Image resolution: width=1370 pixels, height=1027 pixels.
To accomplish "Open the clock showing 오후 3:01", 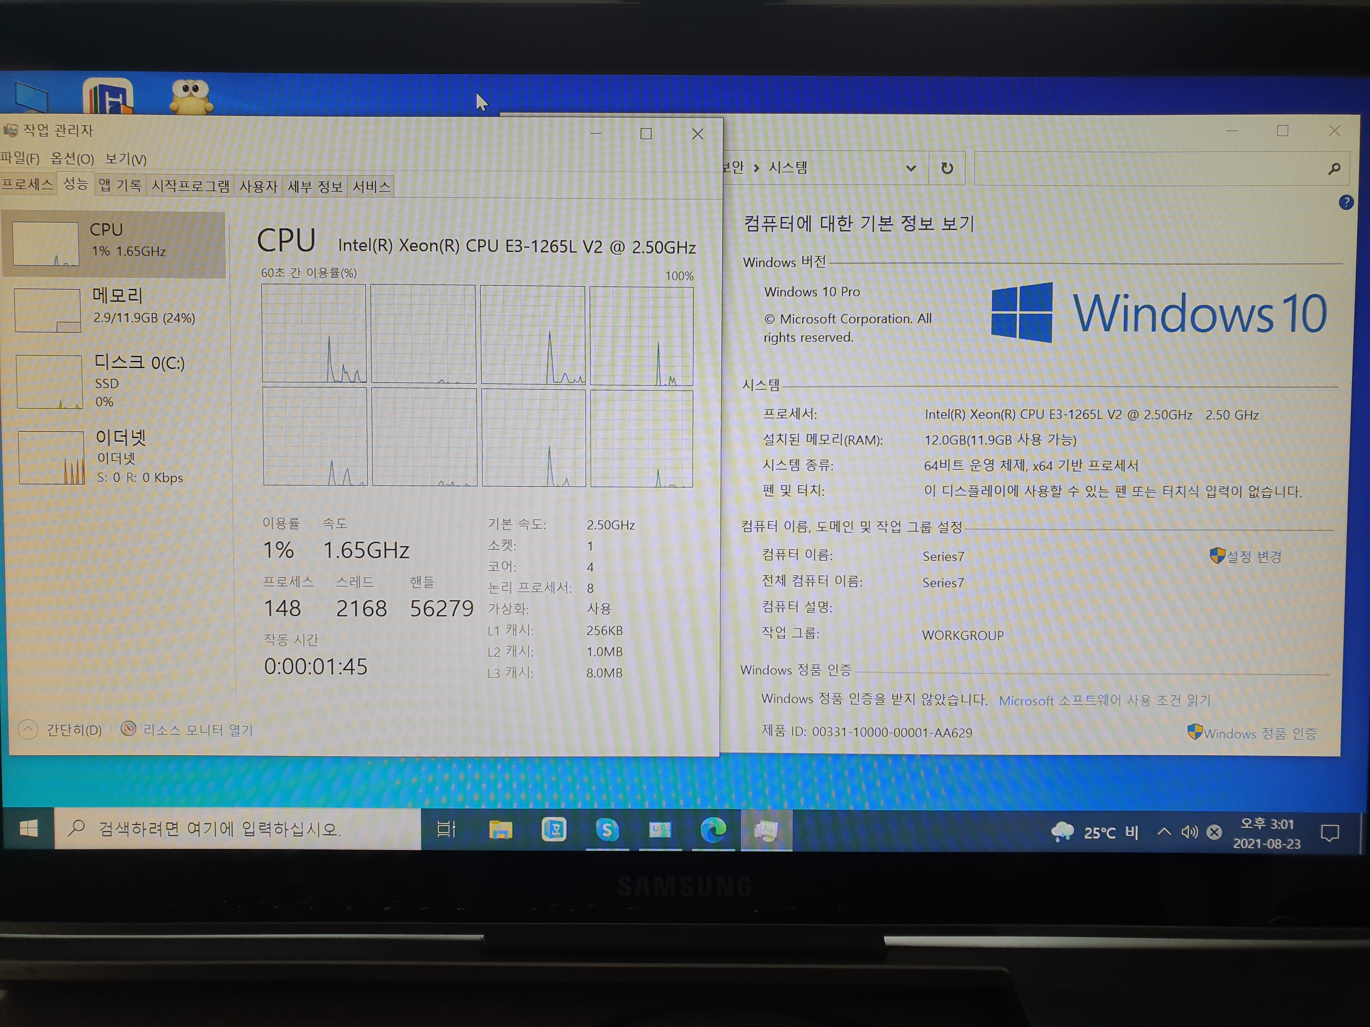I will click(x=1267, y=833).
